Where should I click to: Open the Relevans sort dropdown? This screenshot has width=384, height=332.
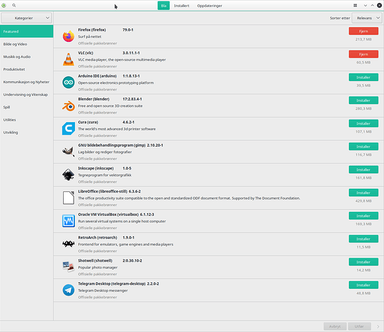[367, 18]
